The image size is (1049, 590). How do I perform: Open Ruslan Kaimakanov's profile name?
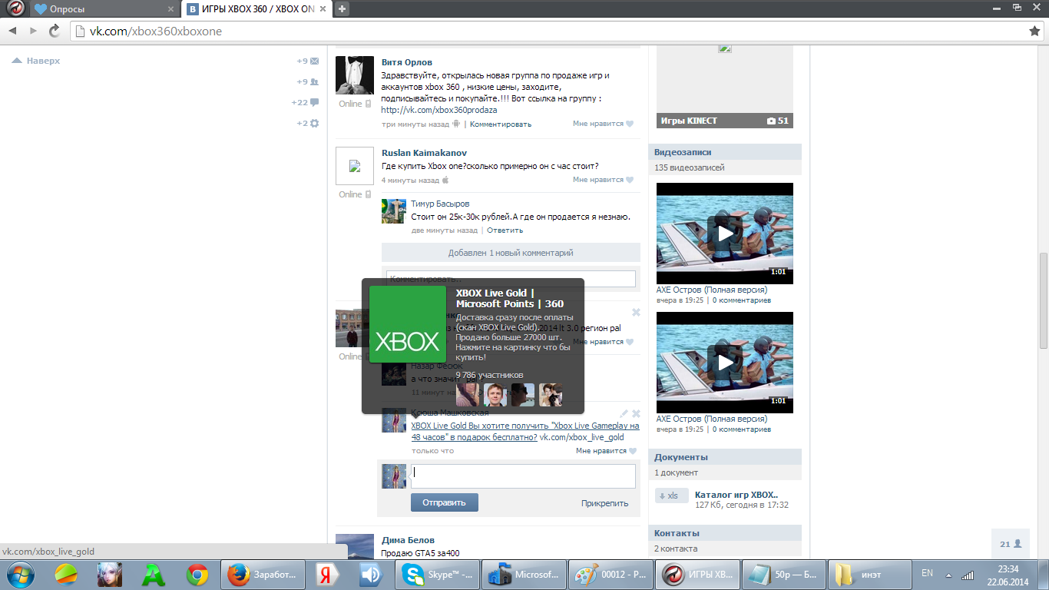[424, 153]
